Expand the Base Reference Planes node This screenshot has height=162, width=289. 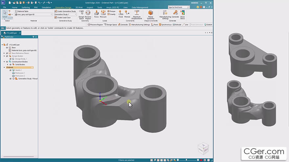tap(5, 53)
